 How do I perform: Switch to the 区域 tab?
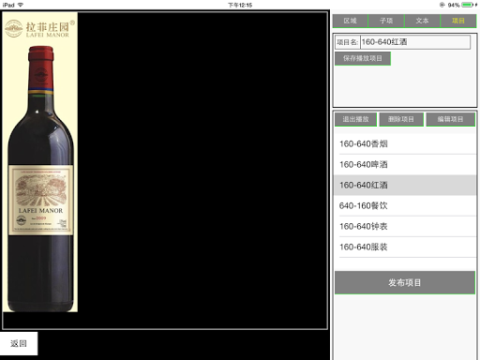click(x=351, y=21)
